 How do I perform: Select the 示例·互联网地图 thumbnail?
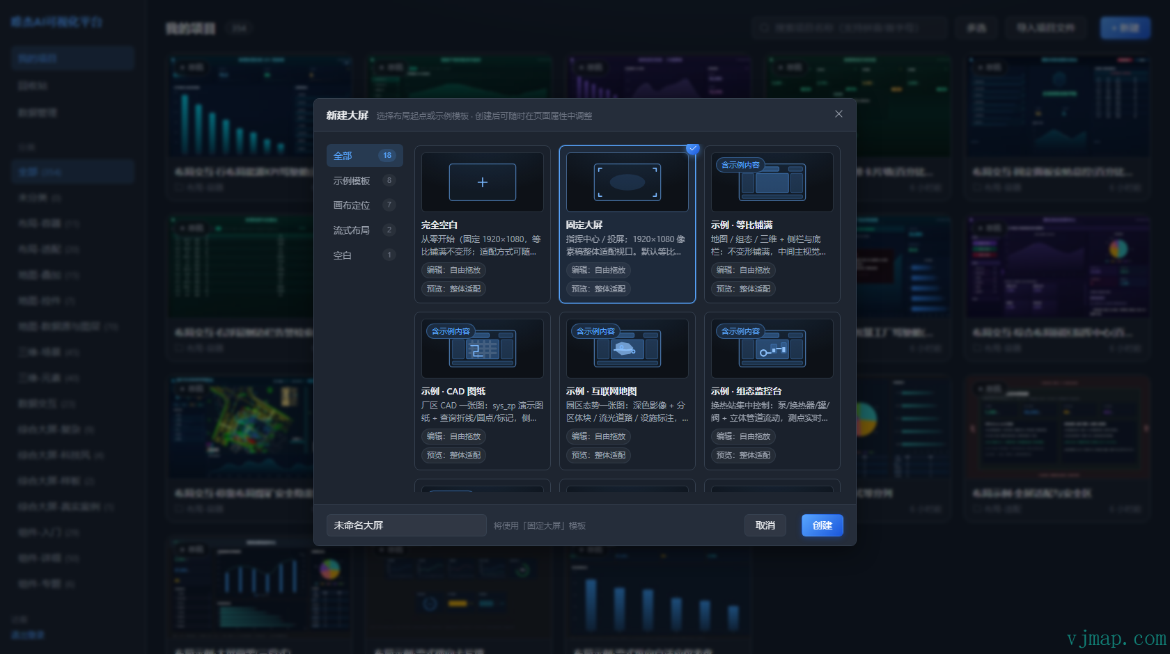(x=627, y=349)
